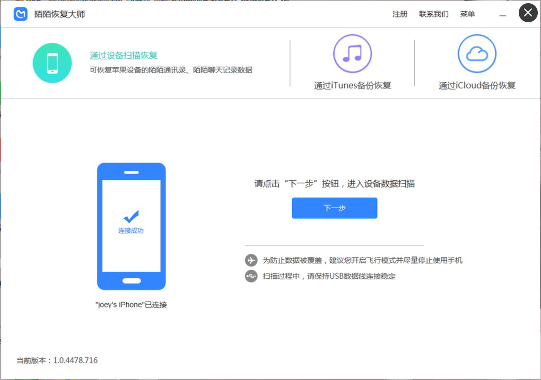Click the blue checkmark showing 连接成功
Viewport: 541px width, 380px height.
[x=131, y=216]
